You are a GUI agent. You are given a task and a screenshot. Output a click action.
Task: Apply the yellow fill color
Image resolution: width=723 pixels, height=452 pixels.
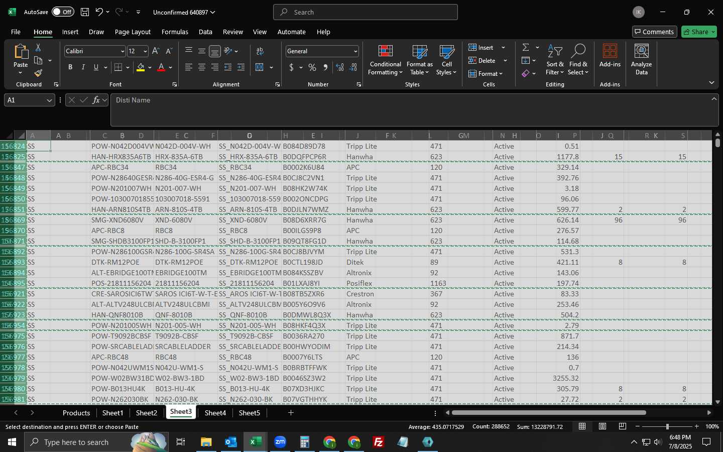click(141, 67)
